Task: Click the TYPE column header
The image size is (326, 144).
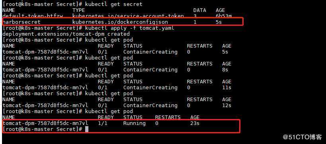Action: pyautogui.click(x=78, y=10)
